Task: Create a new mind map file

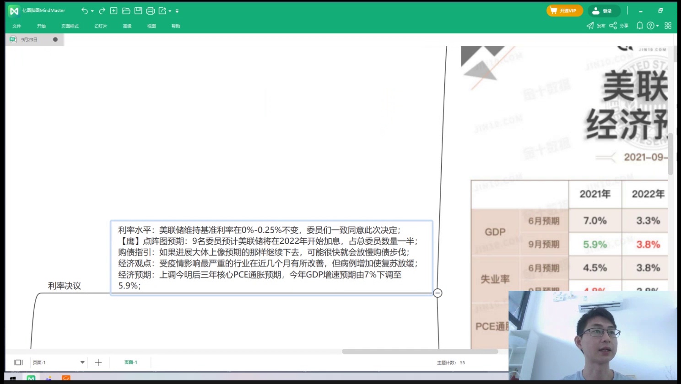Action: [x=114, y=11]
